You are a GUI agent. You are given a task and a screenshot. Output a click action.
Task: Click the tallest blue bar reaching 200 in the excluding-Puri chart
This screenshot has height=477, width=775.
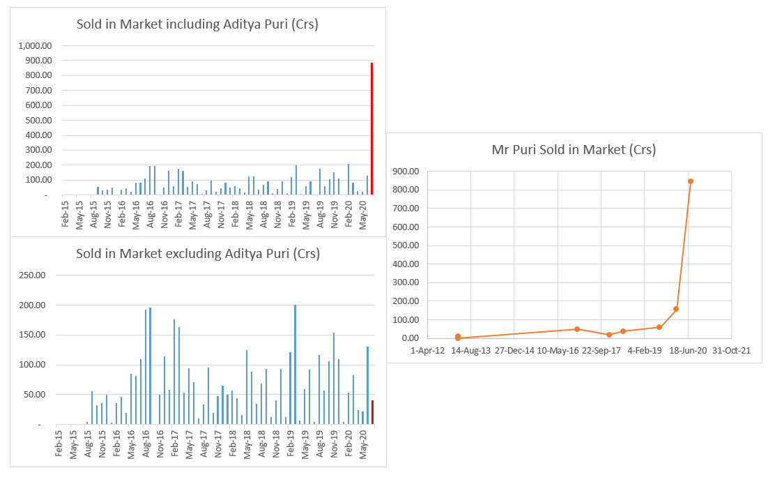pos(295,365)
